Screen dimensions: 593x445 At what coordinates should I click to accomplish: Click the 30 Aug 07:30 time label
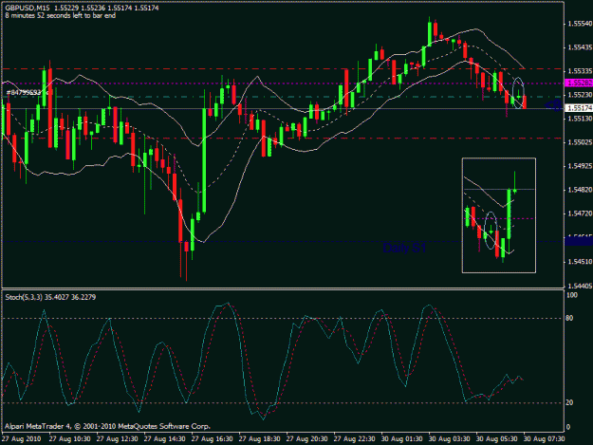click(x=545, y=439)
